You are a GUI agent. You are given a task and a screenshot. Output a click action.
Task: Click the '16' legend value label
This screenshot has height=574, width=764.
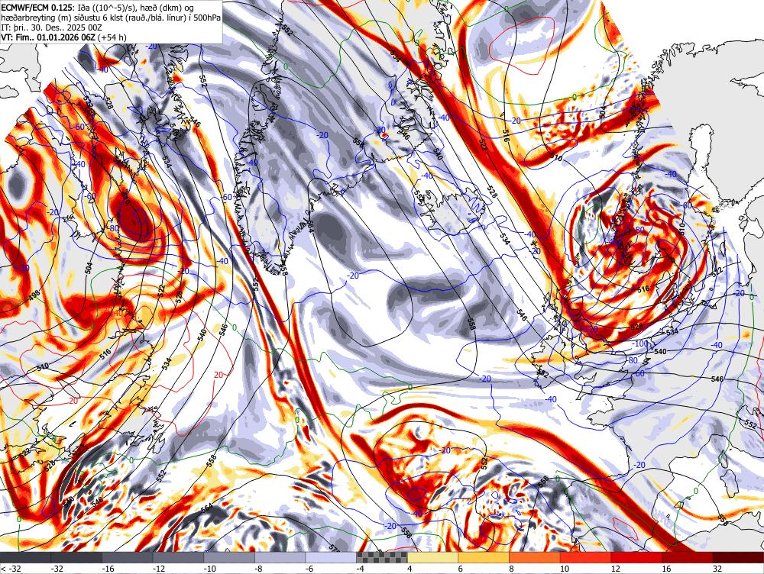pyautogui.click(x=665, y=569)
